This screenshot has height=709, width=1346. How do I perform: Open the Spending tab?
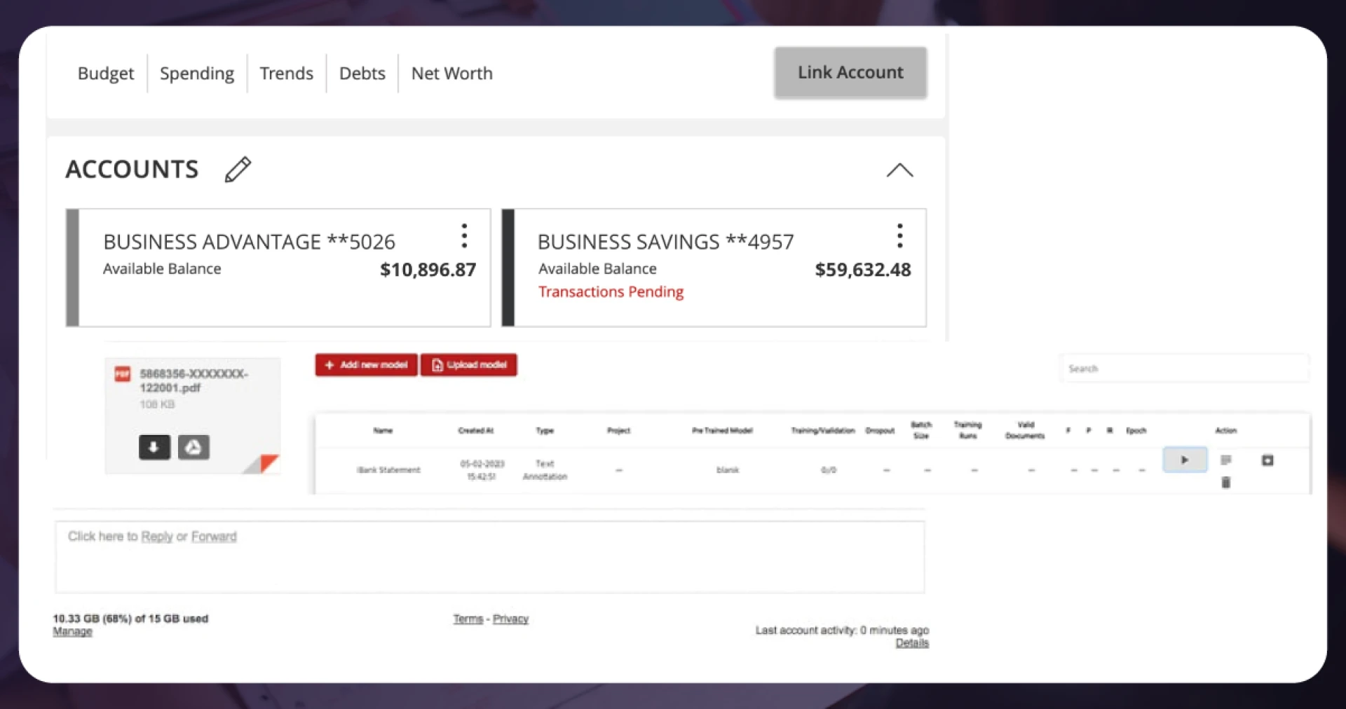(x=197, y=74)
